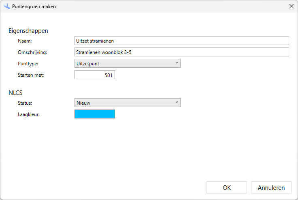Click the Eigenschappen section heading

28,31
